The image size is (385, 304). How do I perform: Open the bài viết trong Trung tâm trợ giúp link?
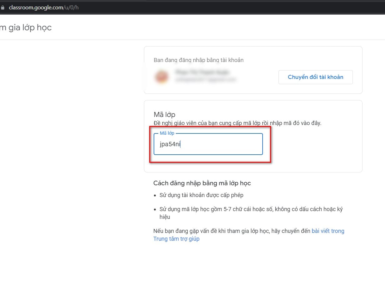[249, 235]
